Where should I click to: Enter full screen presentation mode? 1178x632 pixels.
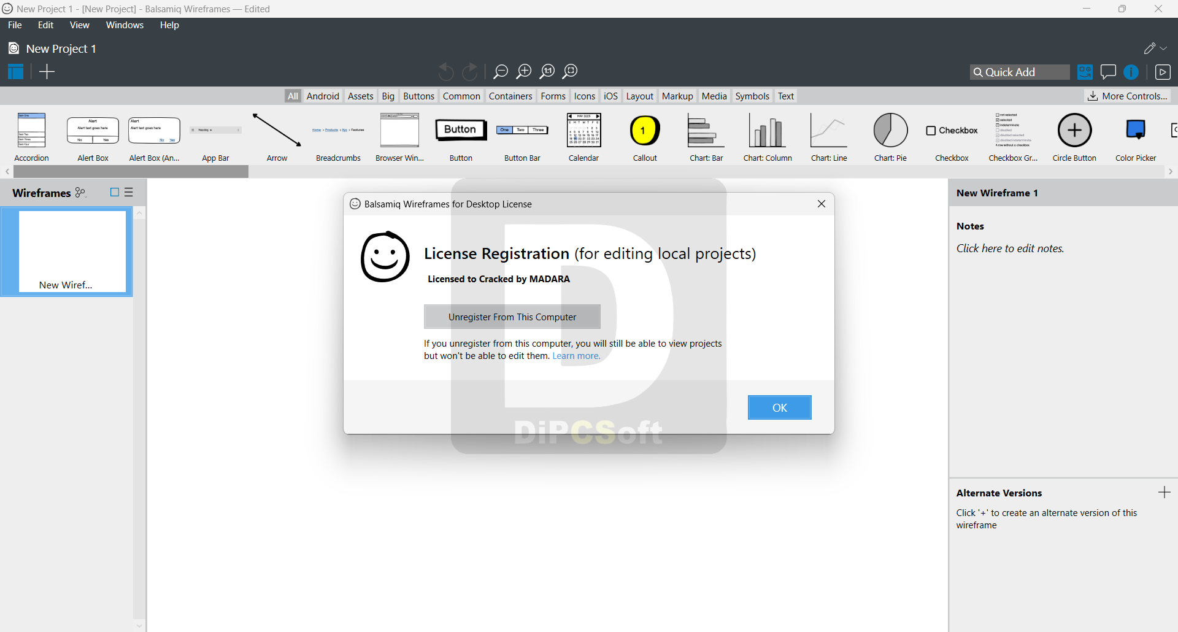(x=1163, y=72)
